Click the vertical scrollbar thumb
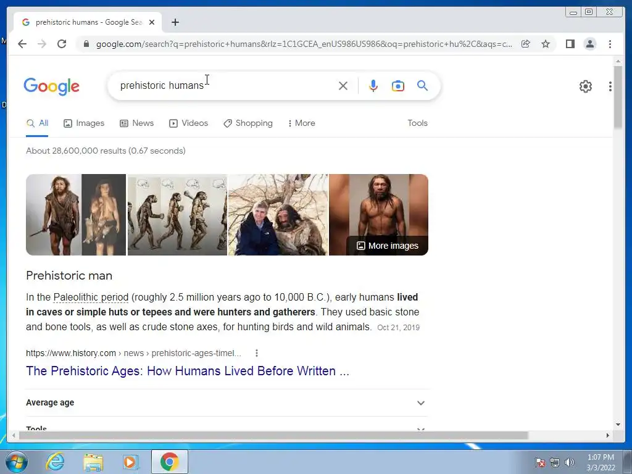 pos(618,97)
